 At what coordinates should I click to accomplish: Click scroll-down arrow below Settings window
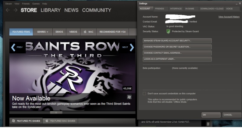pos(208,124)
